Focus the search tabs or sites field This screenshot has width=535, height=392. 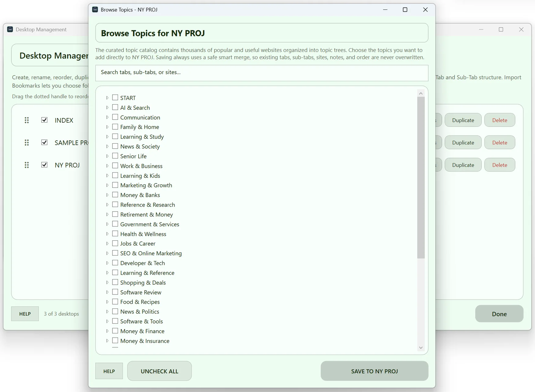coord(262,73)
